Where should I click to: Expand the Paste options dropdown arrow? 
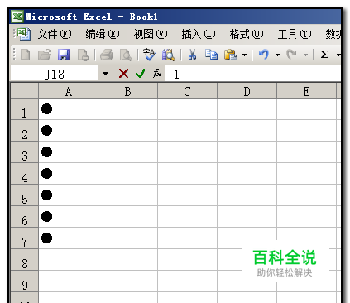pyautogui.click(x=244, y=55)
